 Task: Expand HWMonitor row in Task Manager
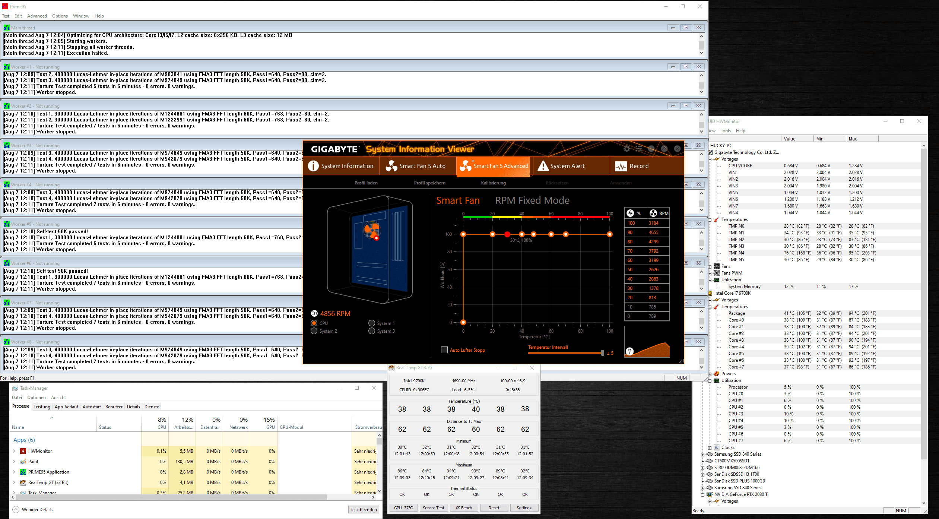14,451
